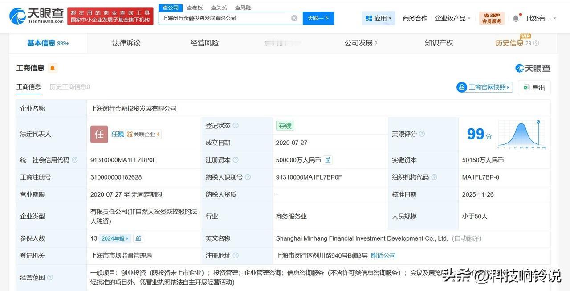Select 登记机关 value 上海市市场监督管理局
Viewport: 570px width, 291px height.
pos(121,256)
